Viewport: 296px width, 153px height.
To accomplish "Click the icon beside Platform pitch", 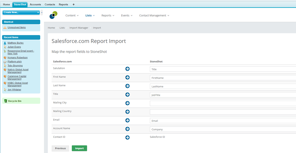I will click(5, 62).
